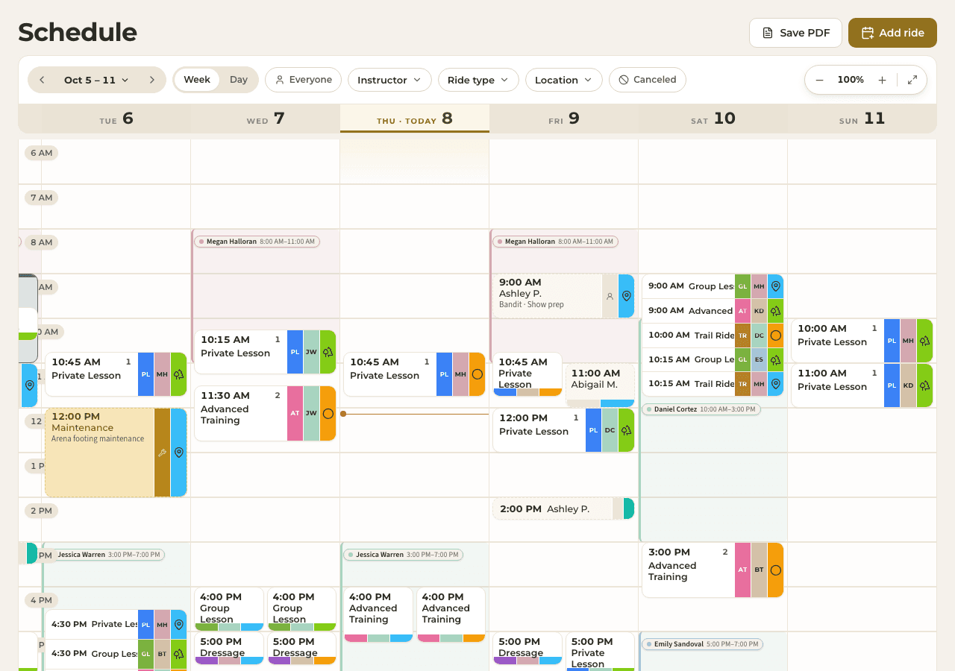Toggle showing Canceled rides
The image size is (955, 671).
point(648,80)
